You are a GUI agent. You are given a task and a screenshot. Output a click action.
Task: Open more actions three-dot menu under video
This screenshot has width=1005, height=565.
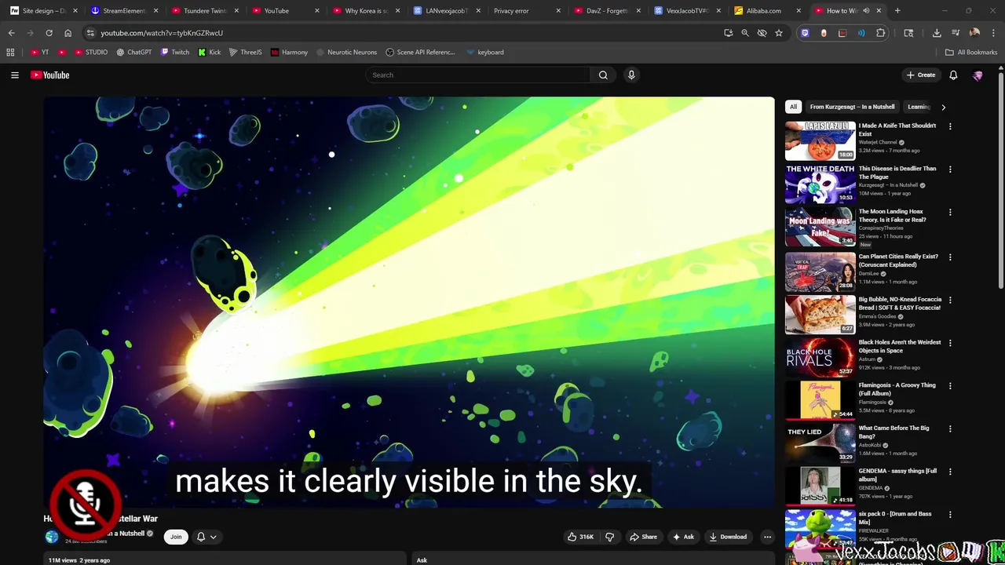767,537
